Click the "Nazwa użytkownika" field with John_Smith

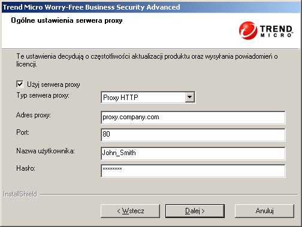pyautogui.click(x=193, y=153)
